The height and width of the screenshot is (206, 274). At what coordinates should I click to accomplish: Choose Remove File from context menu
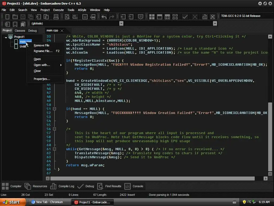click(45, 45)
